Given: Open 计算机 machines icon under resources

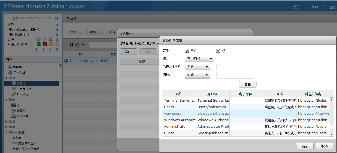Looking at the screenshot, I should (14, 111).
